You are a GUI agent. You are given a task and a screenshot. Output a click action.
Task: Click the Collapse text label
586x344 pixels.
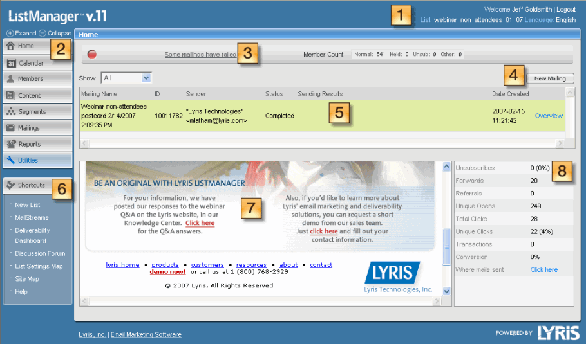[x=59, y=33]
